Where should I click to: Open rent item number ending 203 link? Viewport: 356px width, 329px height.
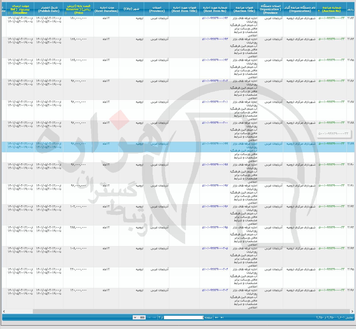coord(215,290)
